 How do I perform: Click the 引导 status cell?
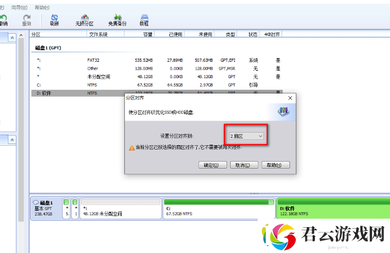[253, 85]
